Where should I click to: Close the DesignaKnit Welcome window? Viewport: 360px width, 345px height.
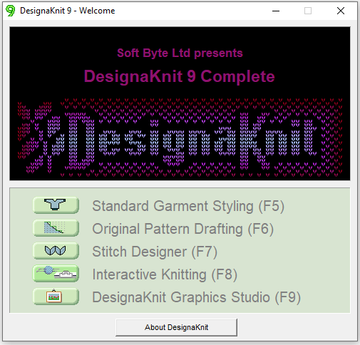click(x=341, y=11)
